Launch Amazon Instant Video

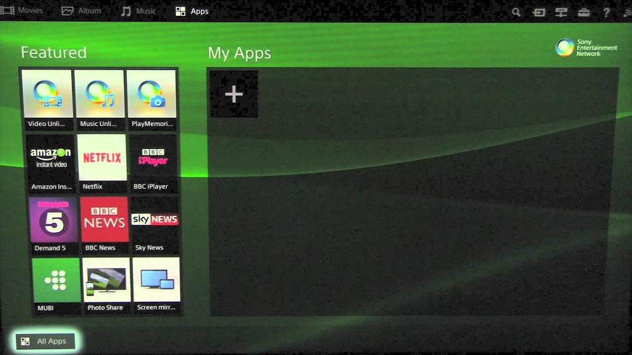coord(51,163)
